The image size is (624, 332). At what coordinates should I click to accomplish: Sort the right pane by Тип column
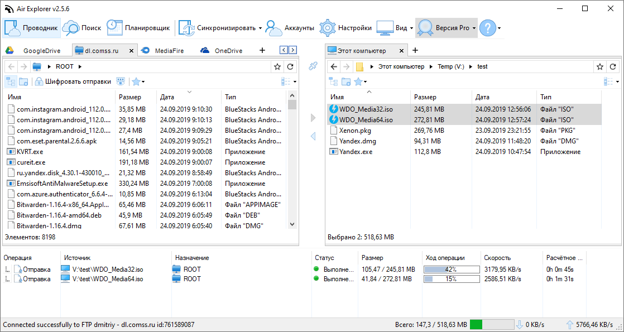pyautogui.click(x=569, y=97)
